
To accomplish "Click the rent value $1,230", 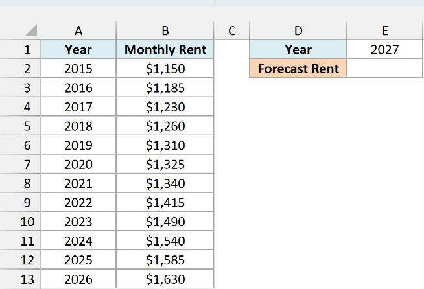I will [165, 107].
